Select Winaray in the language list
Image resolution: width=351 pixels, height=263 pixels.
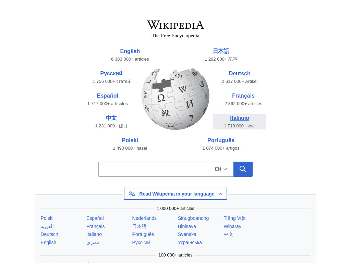pos(232,226)
